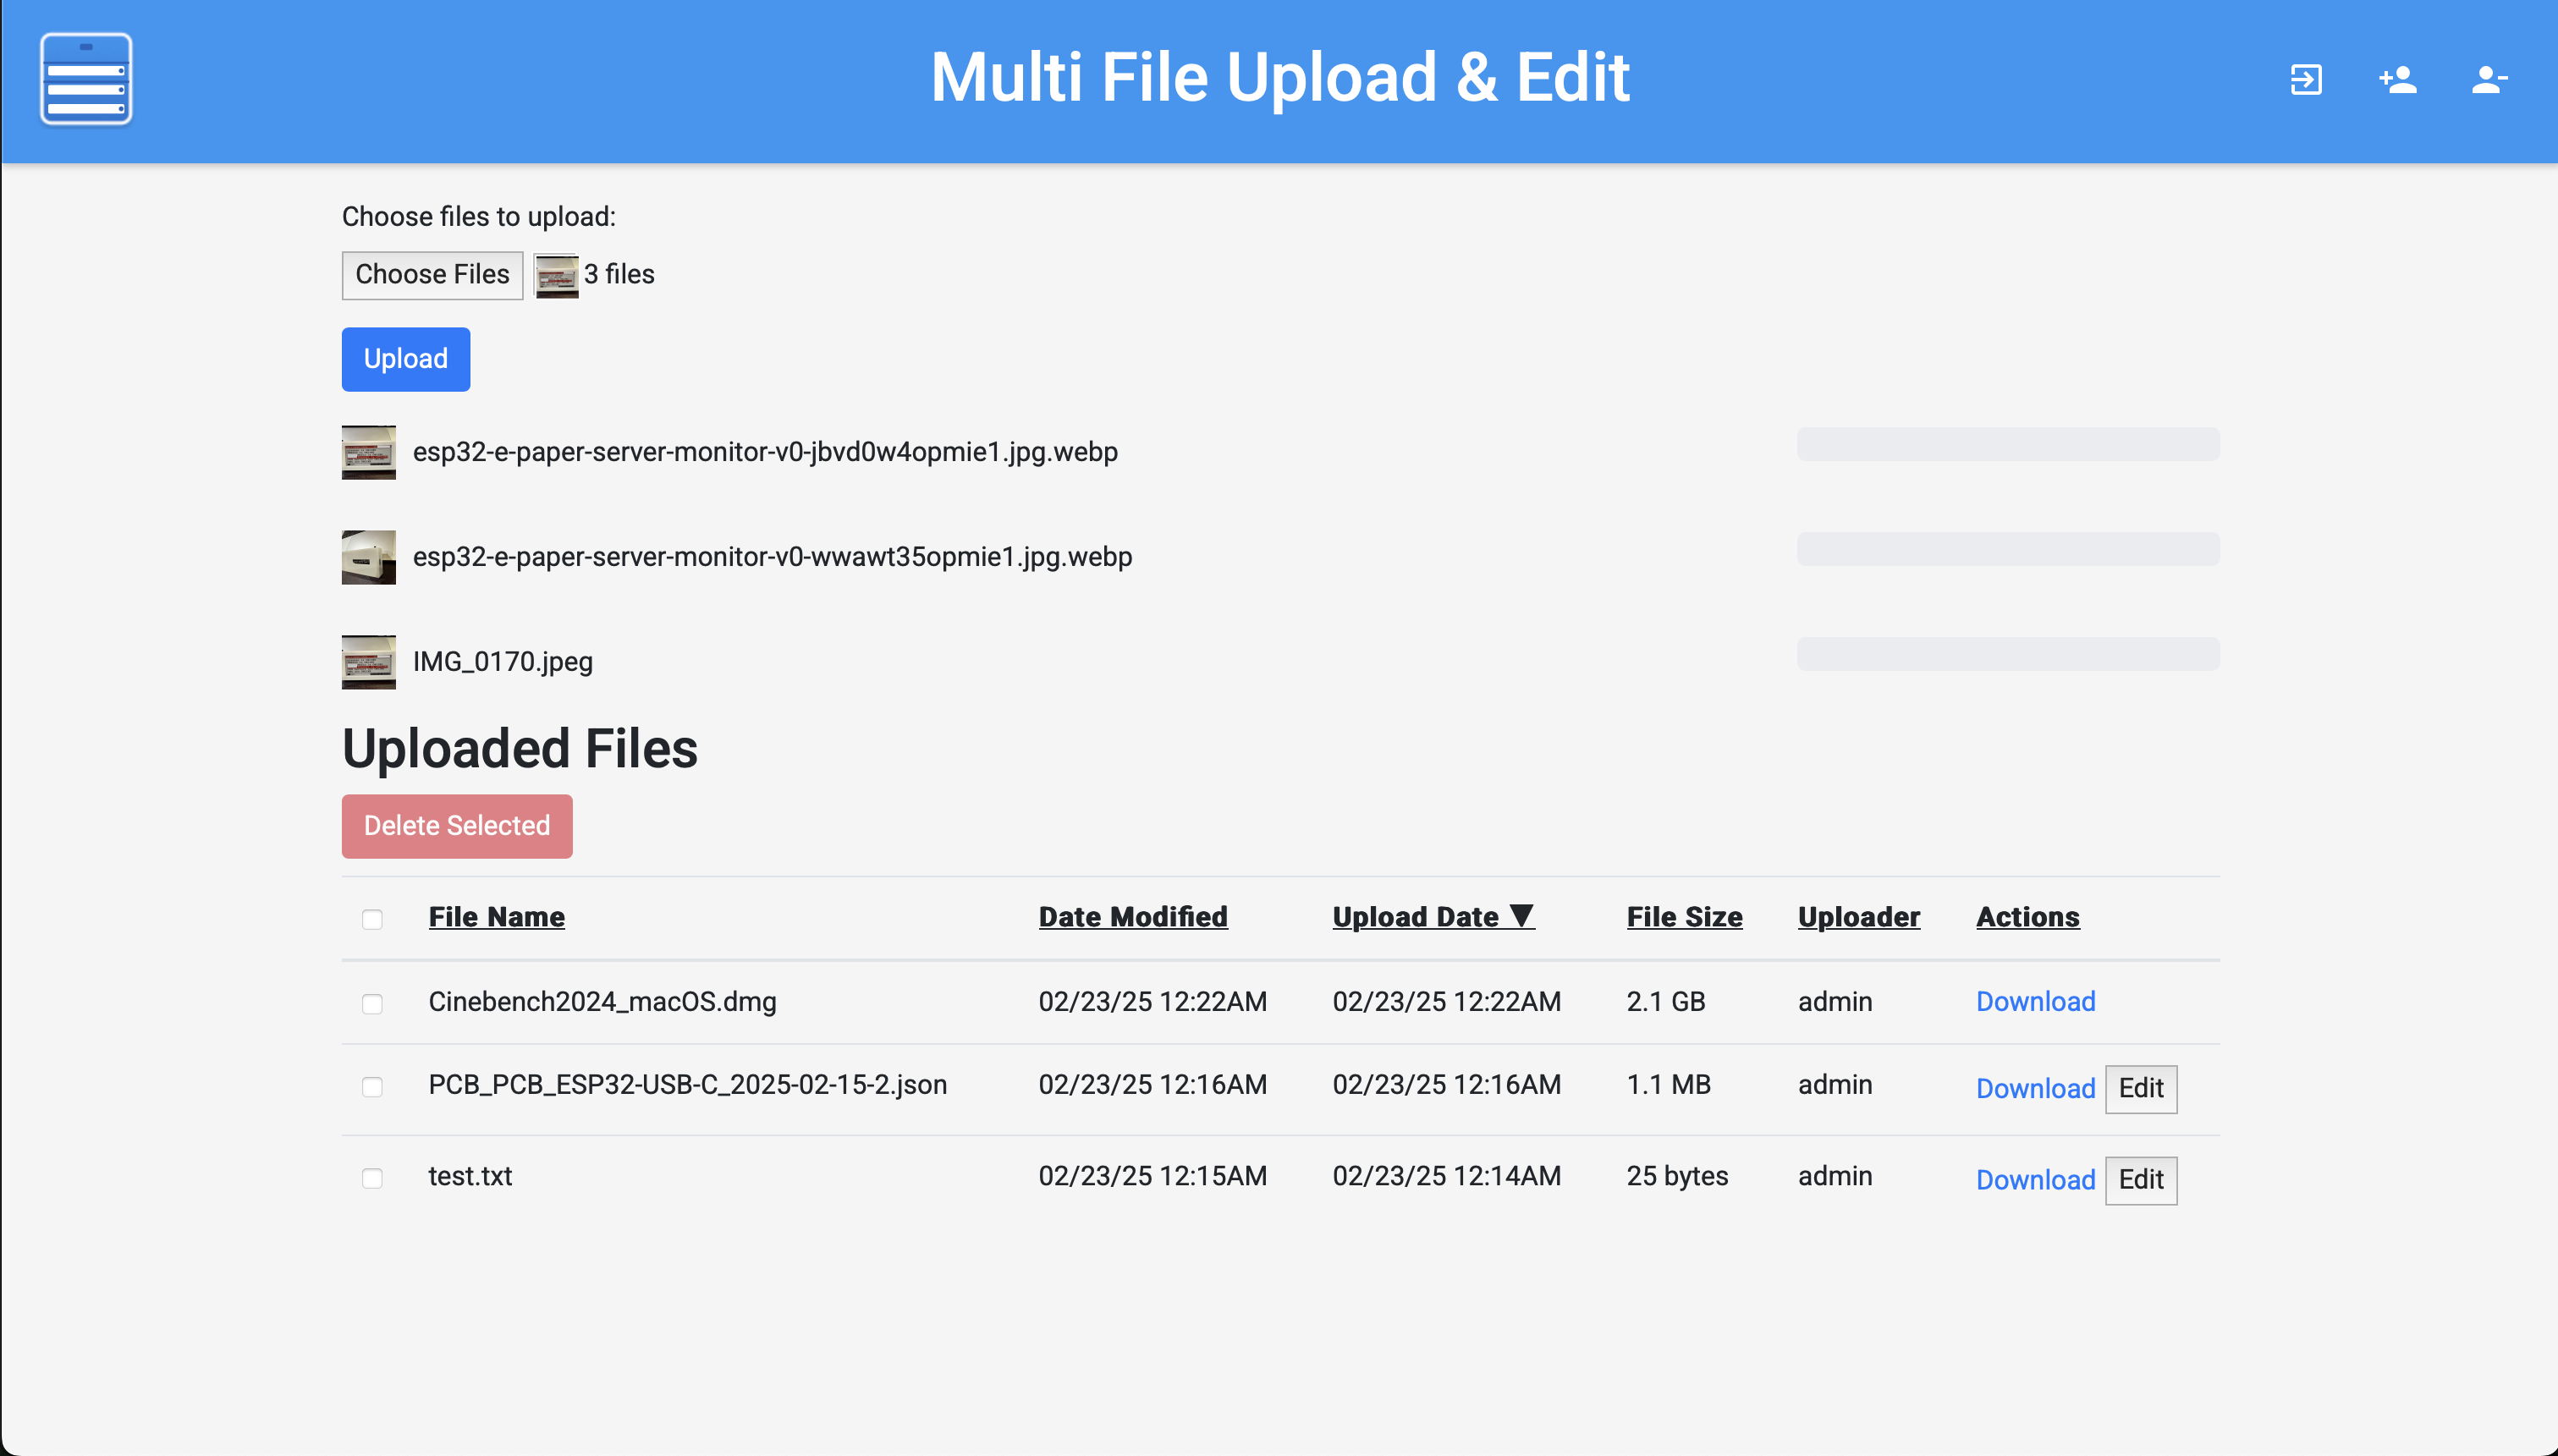Click the file server logo icon
2558x1456 pixels.
tap(86, 79)
